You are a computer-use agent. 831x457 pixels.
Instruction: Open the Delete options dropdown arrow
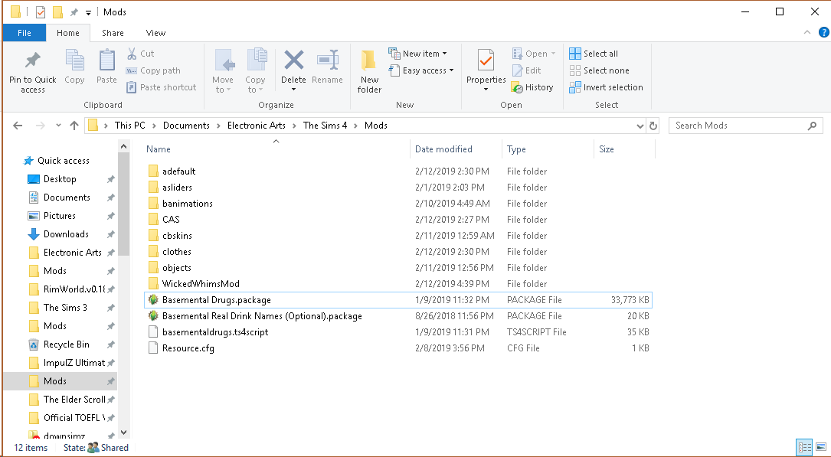(x=293, y=90)
